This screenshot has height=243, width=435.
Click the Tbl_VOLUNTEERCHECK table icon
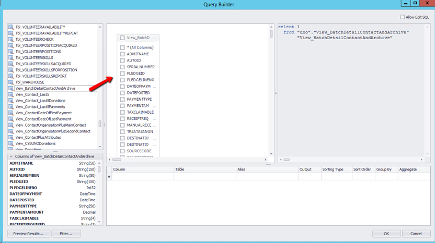pos(11,39)
